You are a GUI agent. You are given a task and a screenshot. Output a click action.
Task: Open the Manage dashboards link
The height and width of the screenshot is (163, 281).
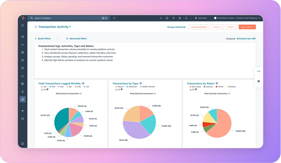176,27
